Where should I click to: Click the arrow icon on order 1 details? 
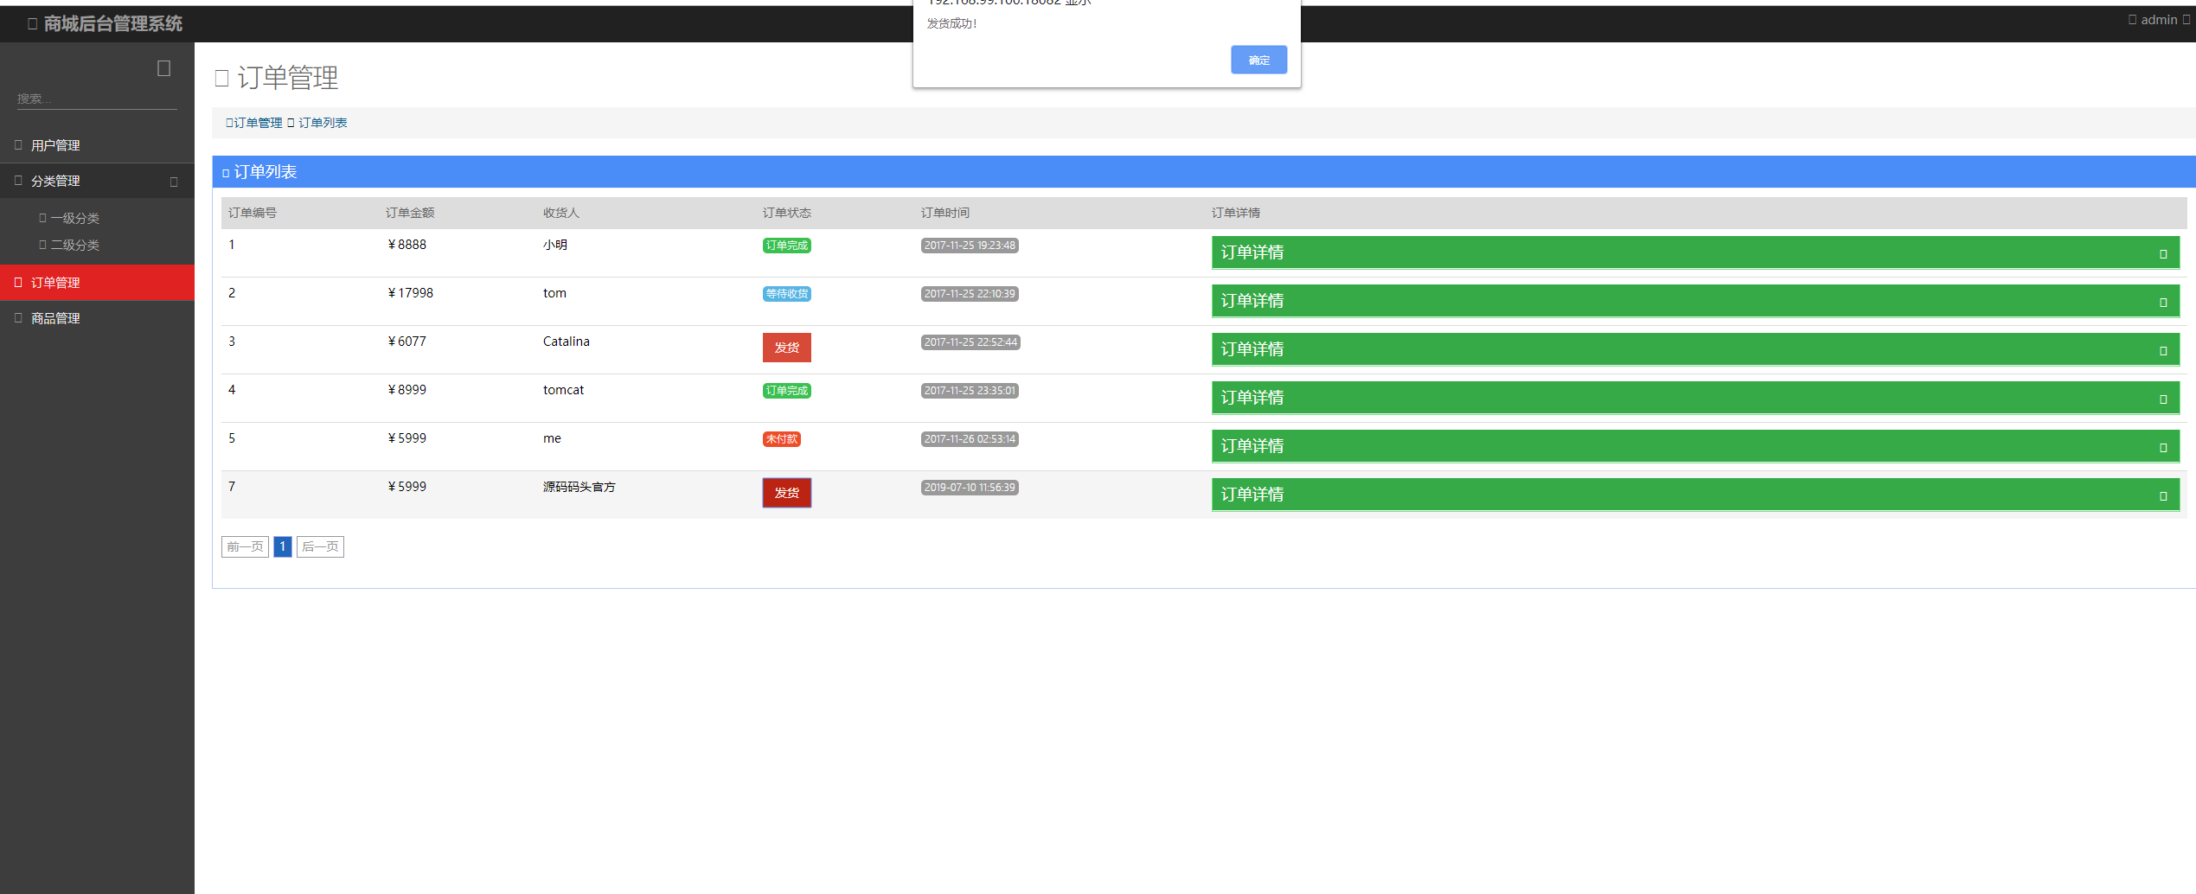click(x=2162, y=253)
